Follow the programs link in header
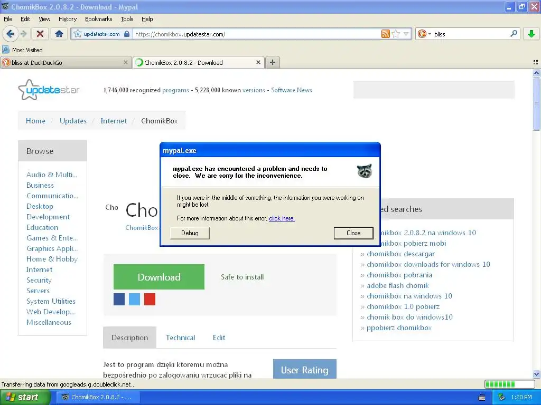 [x=175, y=90]
